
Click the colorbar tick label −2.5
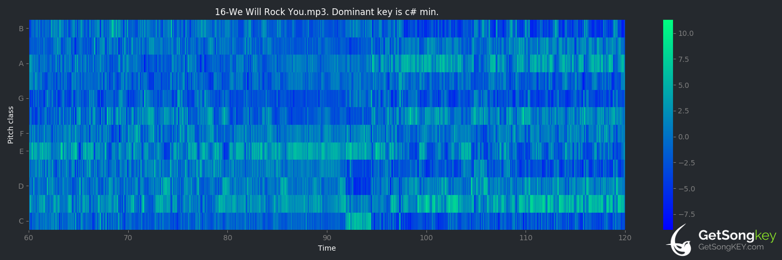point(686,162)
